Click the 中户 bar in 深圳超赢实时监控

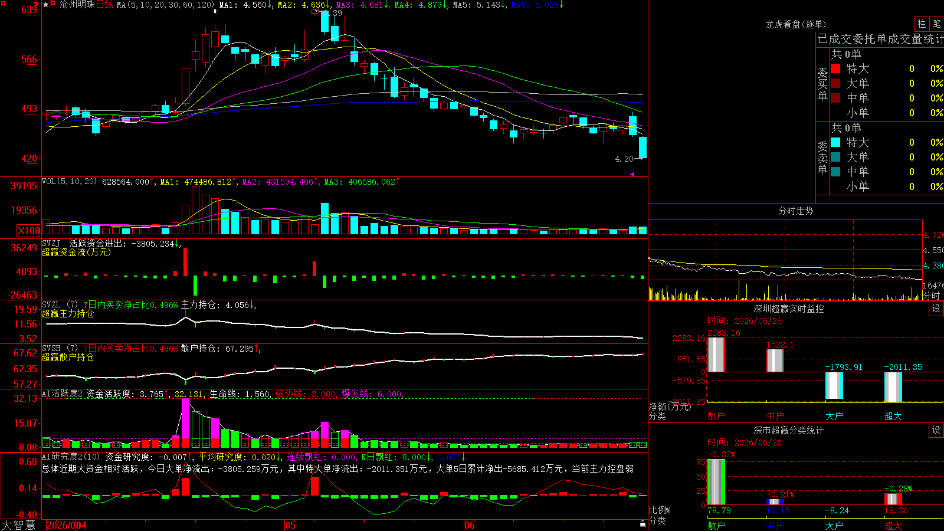point(775,360)
